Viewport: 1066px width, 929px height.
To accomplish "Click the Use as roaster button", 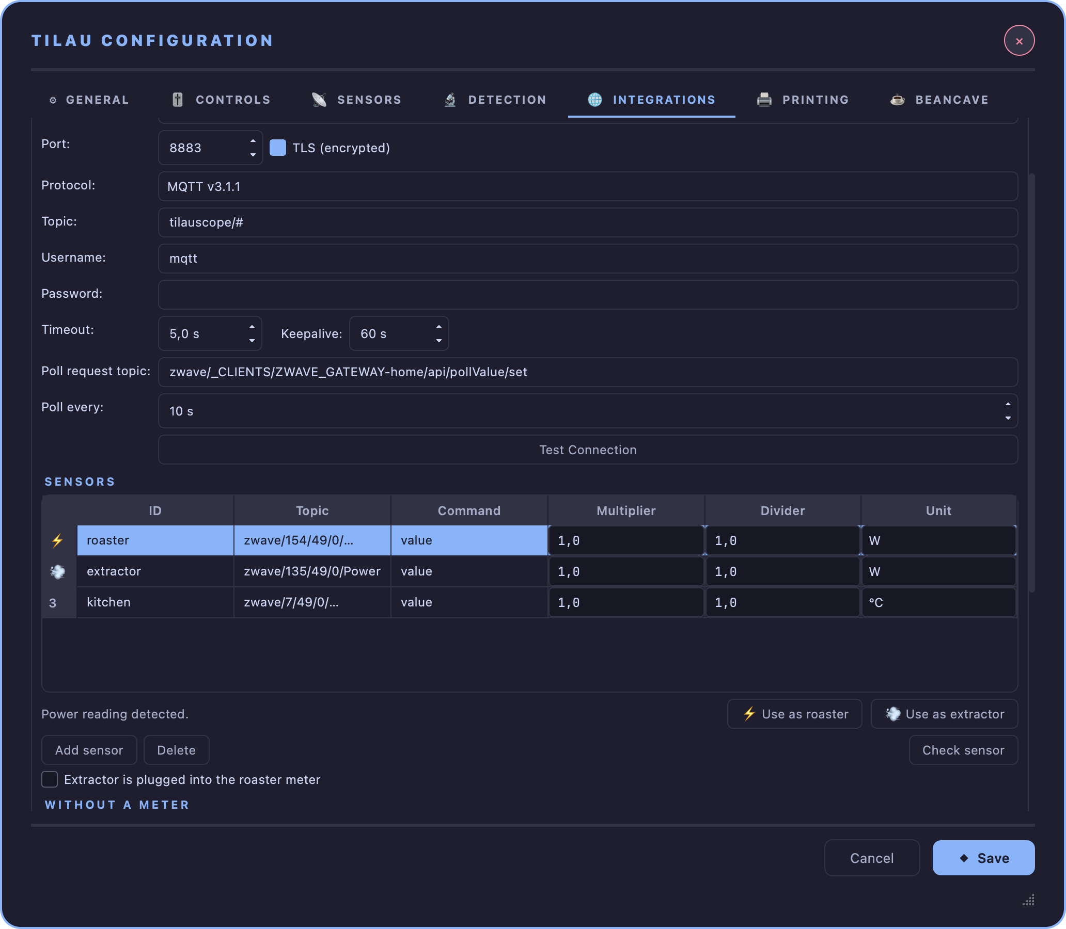I will pyautogui.click(x=794, y=714).
